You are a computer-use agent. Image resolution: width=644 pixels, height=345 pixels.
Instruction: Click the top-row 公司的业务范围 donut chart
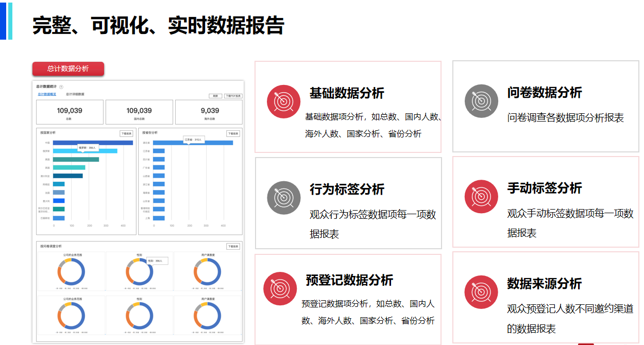(x=71, y=271)
